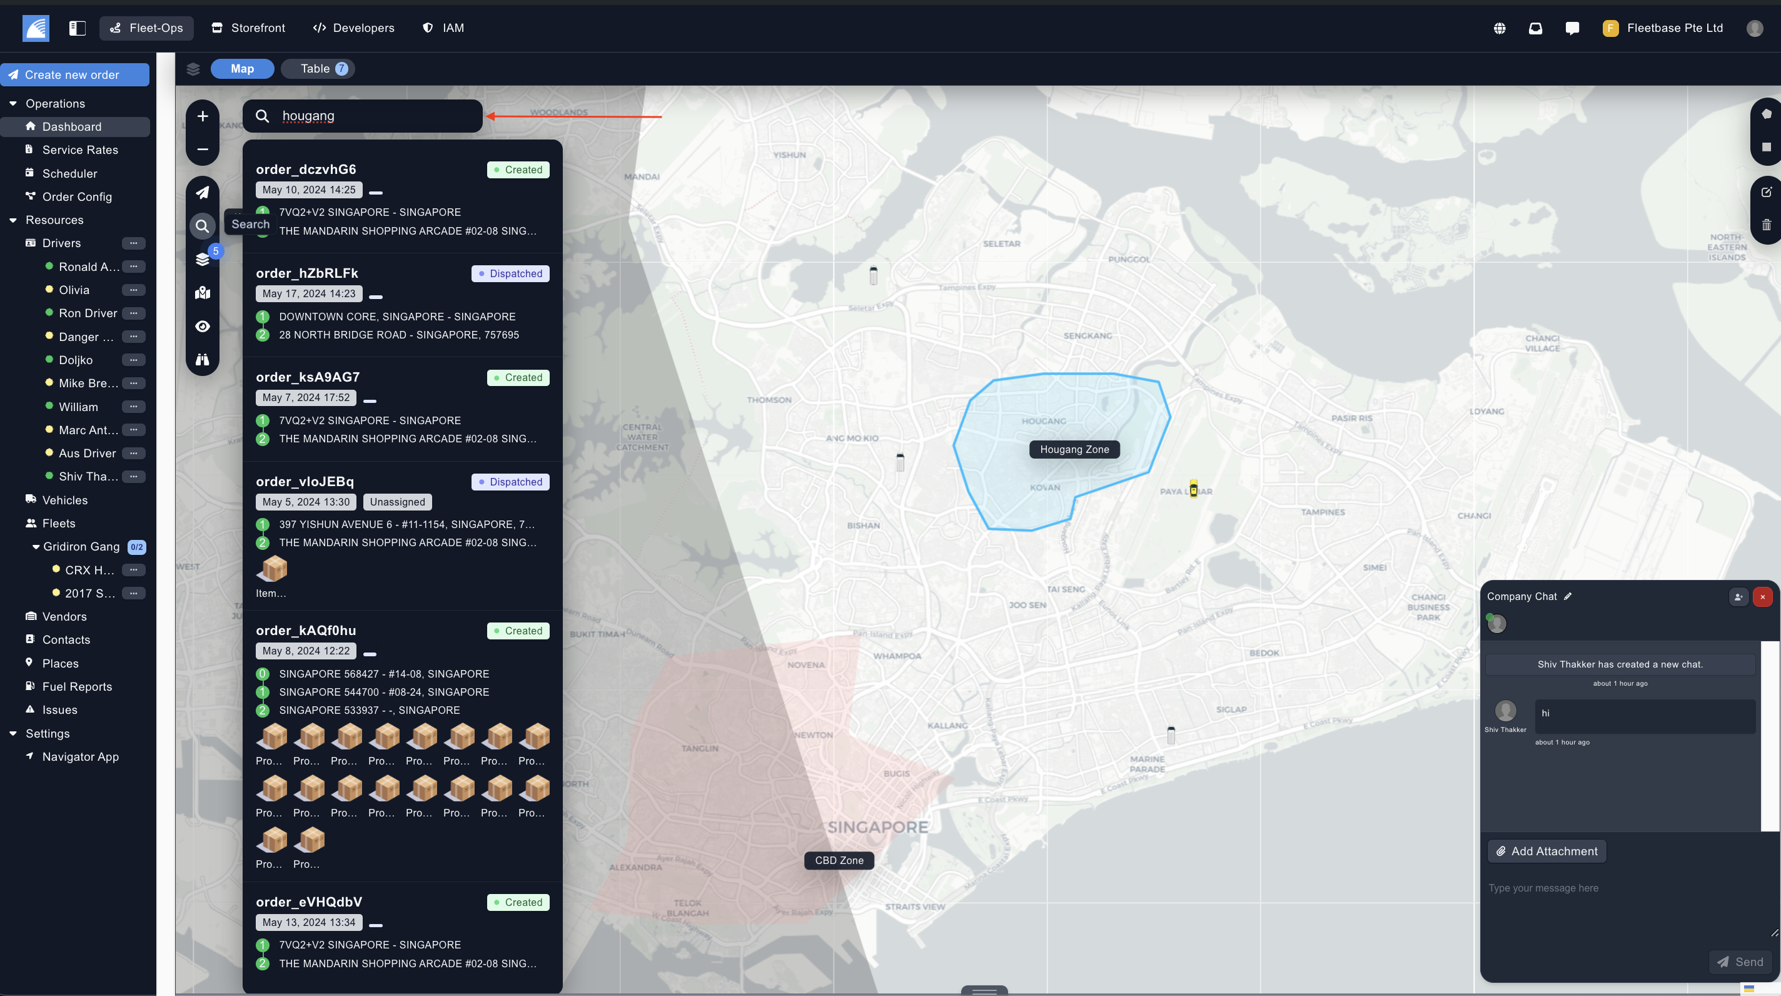The width and height of the screenshot is (1781, 996).
Task: Click the Company Chat vertical scrollbar
Action: click(1769, 736)
